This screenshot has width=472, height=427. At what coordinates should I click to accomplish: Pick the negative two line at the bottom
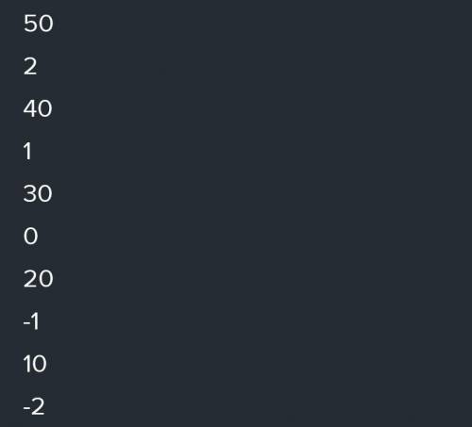pyautogui.click(x=34, y=406)
